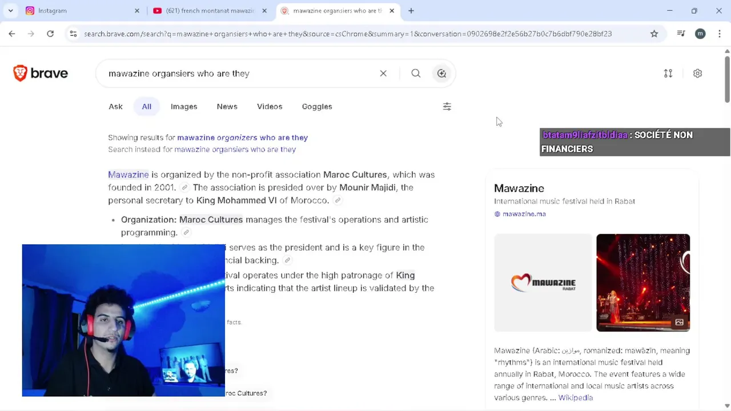731x411 pixels.
Task: Switch to the YouTube french montanat tab
Action: (210, 10)
